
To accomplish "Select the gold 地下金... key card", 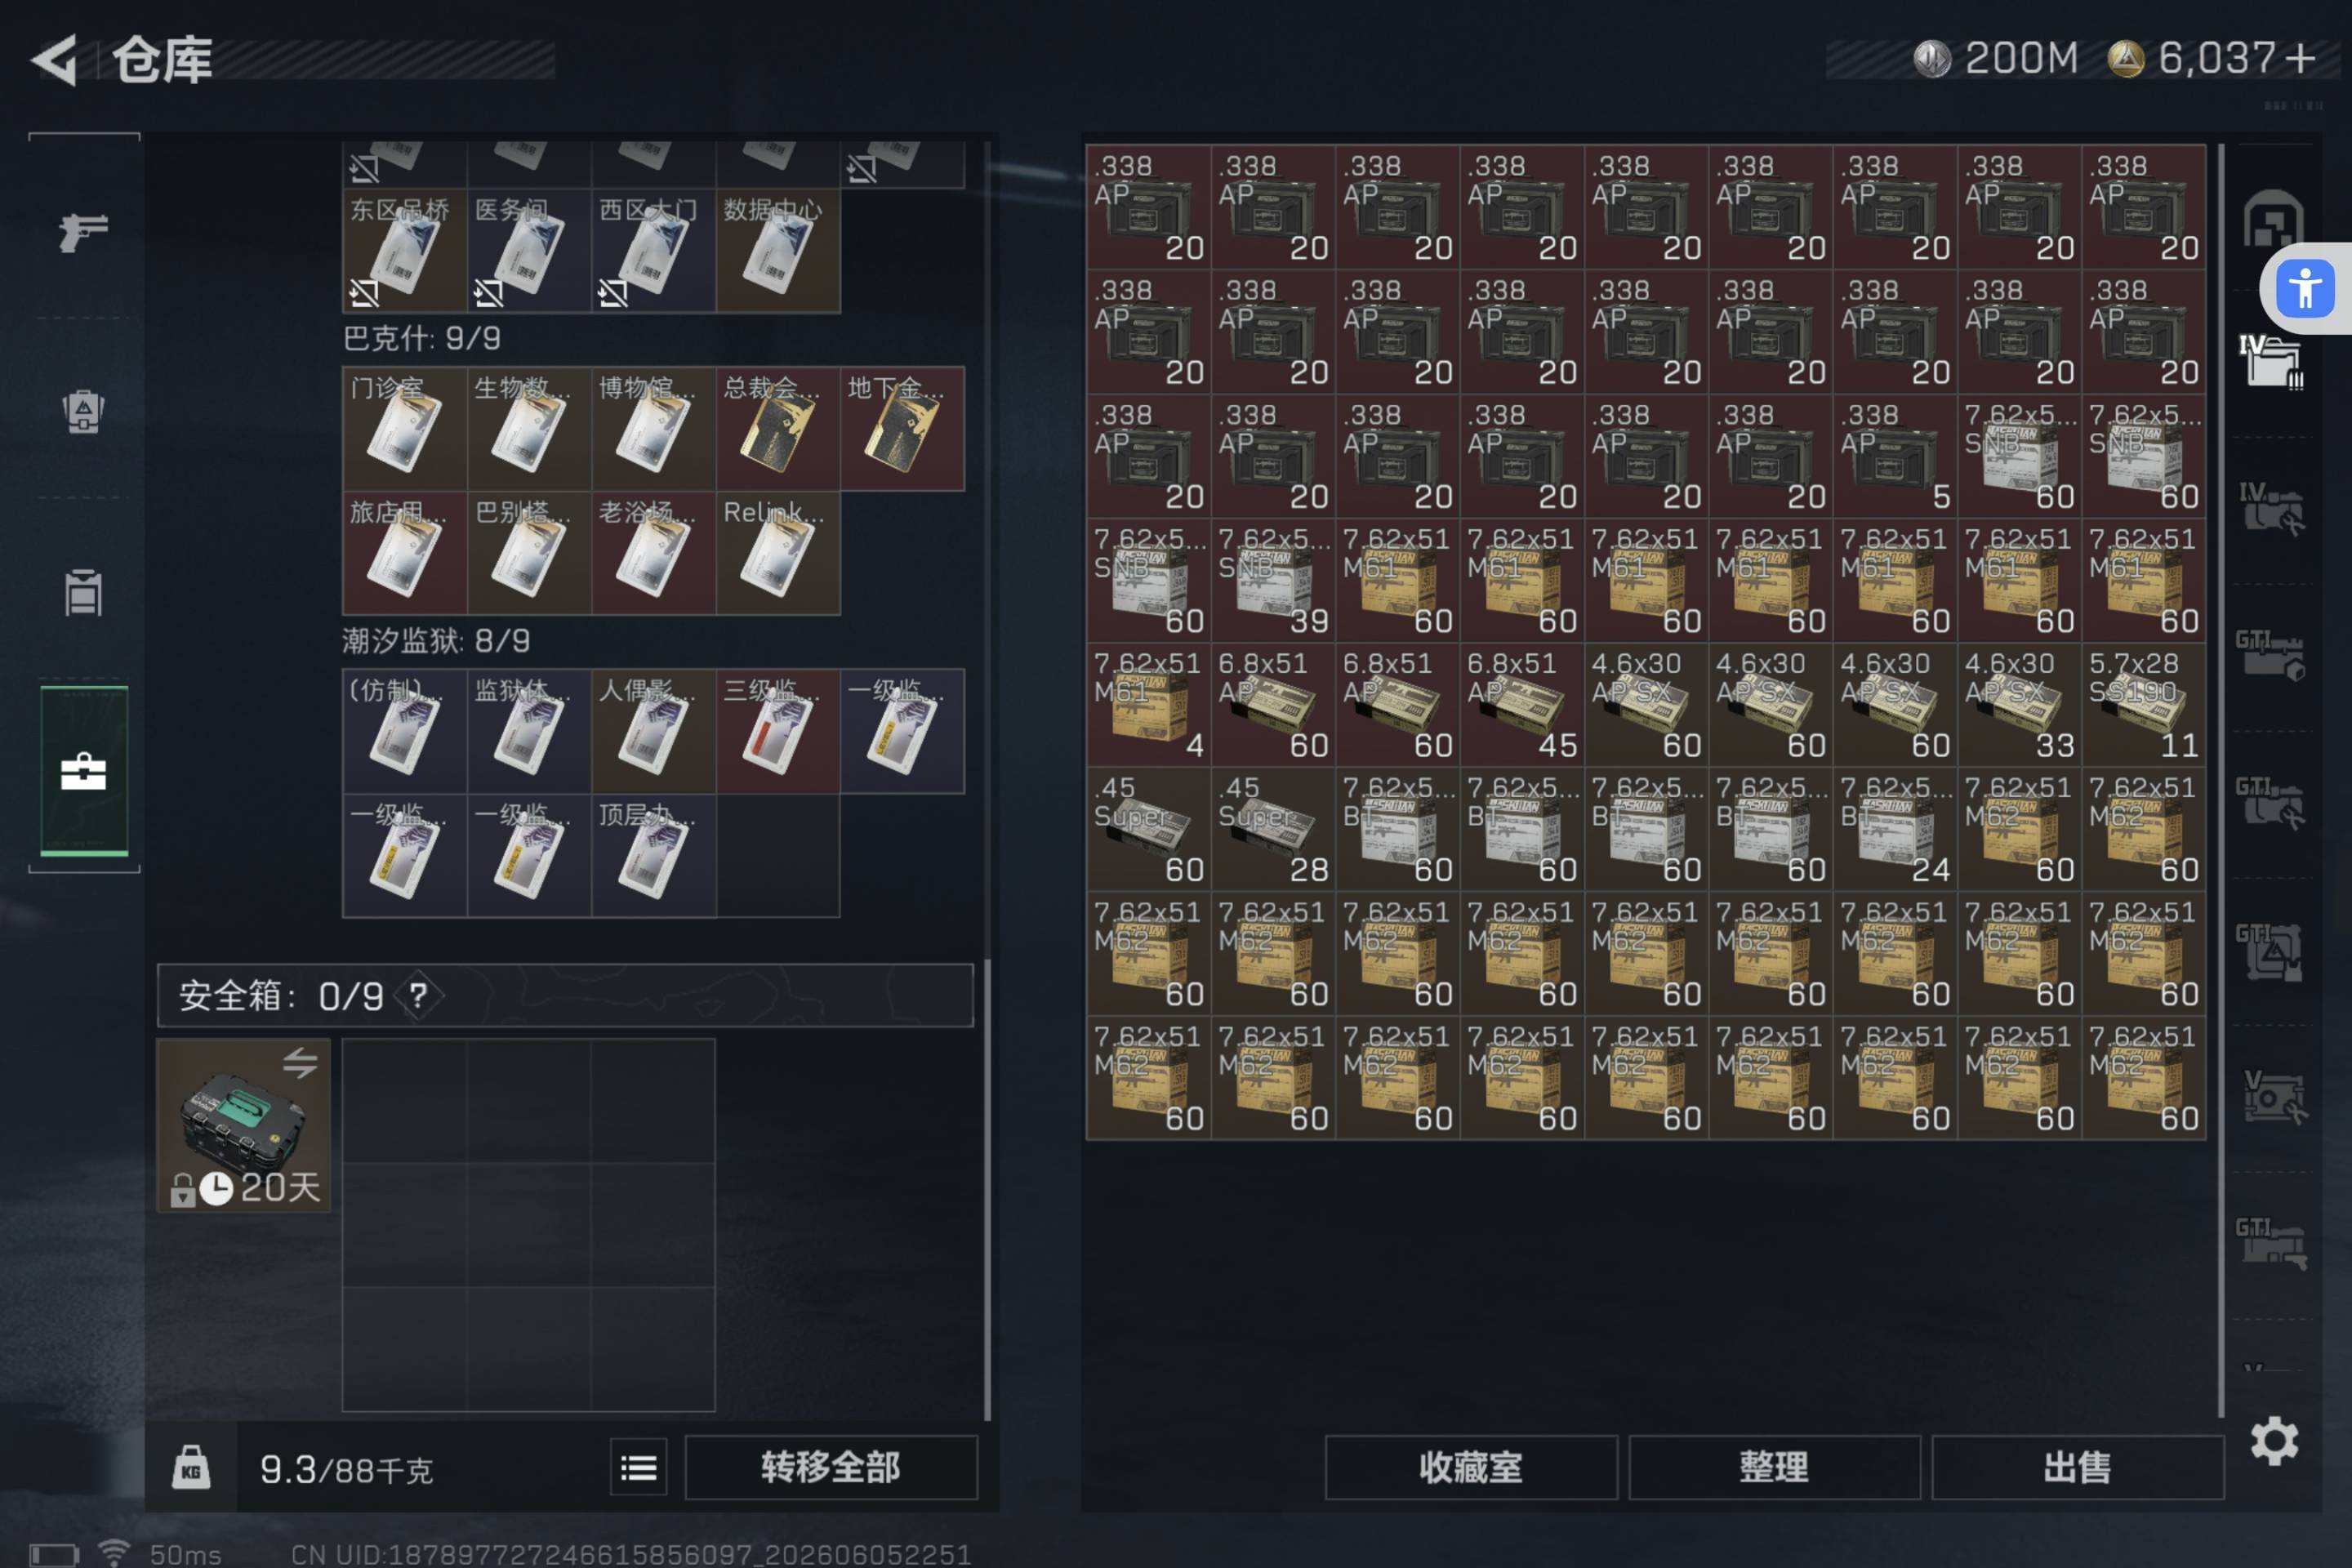I will pos(903,429).
